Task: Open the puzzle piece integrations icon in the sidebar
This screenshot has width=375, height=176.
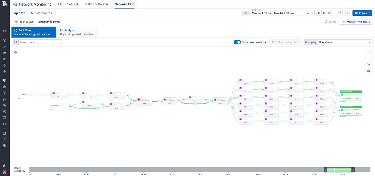Action: coord(5,166)
